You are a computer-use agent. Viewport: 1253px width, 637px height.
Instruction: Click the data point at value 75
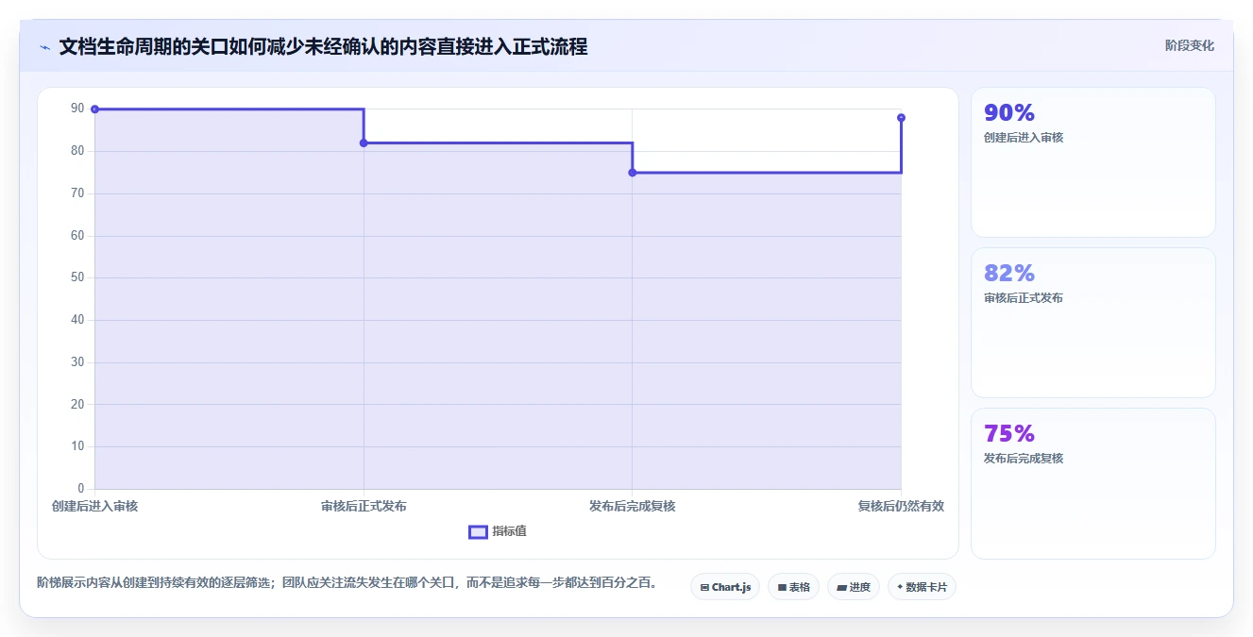pos(633,173)
